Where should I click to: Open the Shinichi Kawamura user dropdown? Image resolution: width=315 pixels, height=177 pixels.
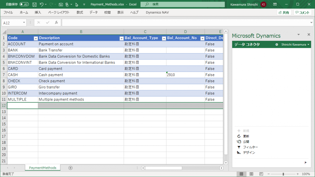(295, 45)
